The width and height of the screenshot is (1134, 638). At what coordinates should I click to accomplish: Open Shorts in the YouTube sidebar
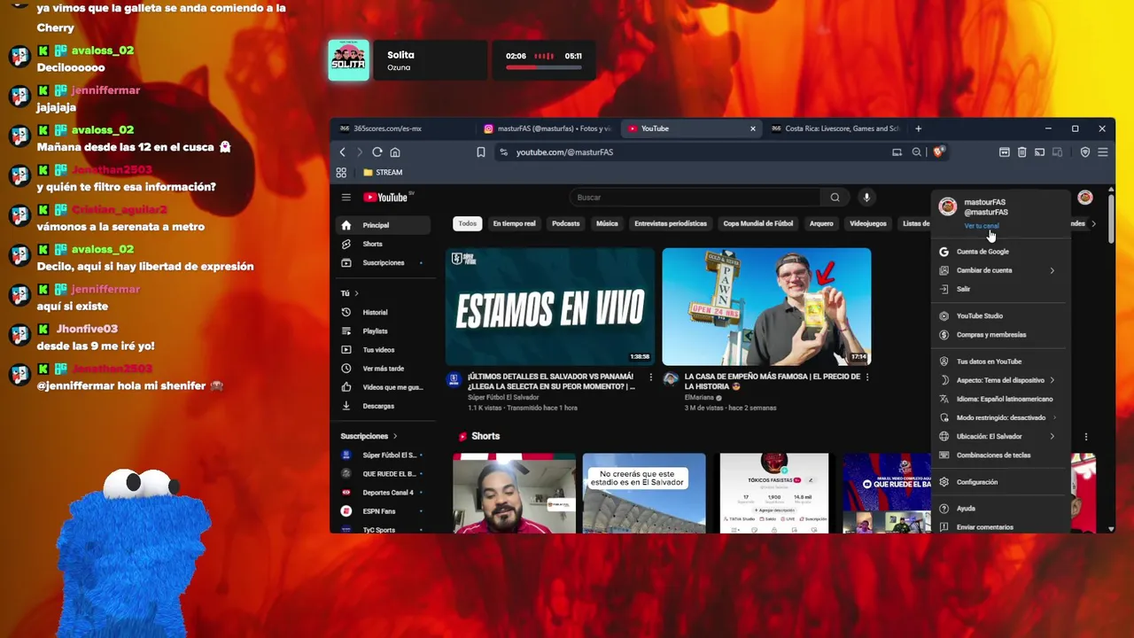click(384, 244)
